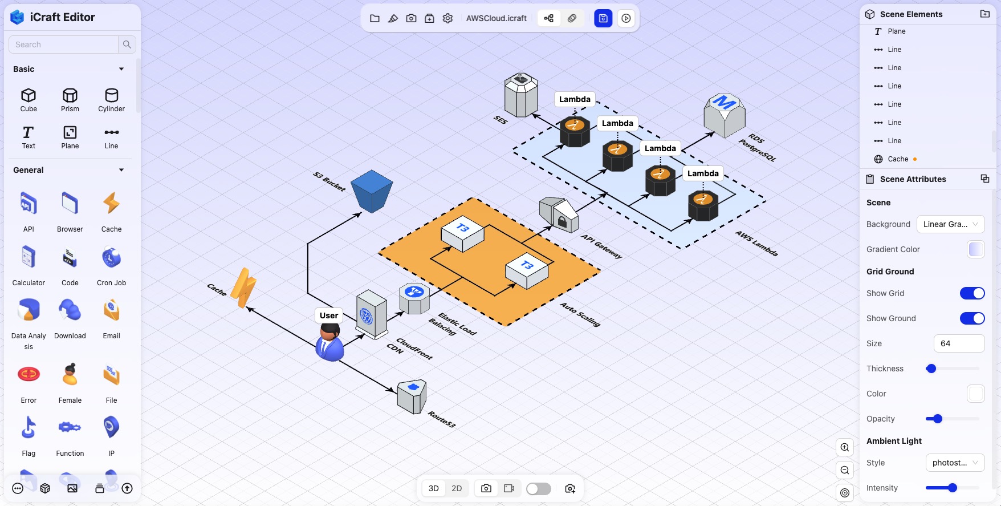Click the Search input field
Viewport: 1001px width, 506px height.
click(x=63, y=44)
